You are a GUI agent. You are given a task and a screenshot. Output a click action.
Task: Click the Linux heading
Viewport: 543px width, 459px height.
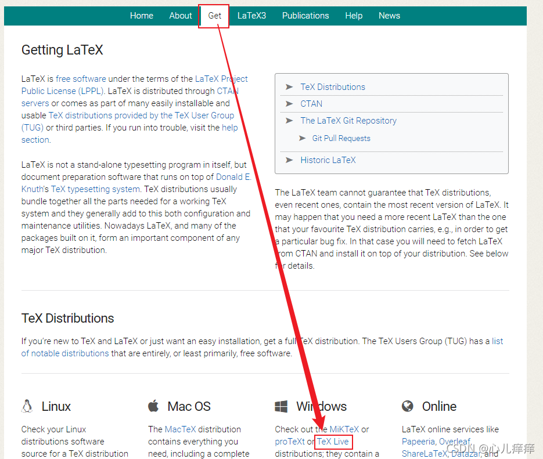point(56,406)
